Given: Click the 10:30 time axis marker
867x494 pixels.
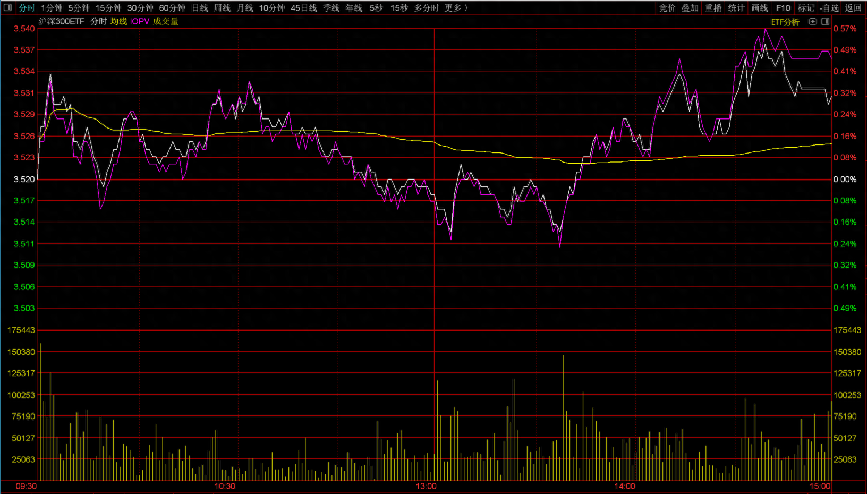Looking at the screenshot, I should coord(225,487).
